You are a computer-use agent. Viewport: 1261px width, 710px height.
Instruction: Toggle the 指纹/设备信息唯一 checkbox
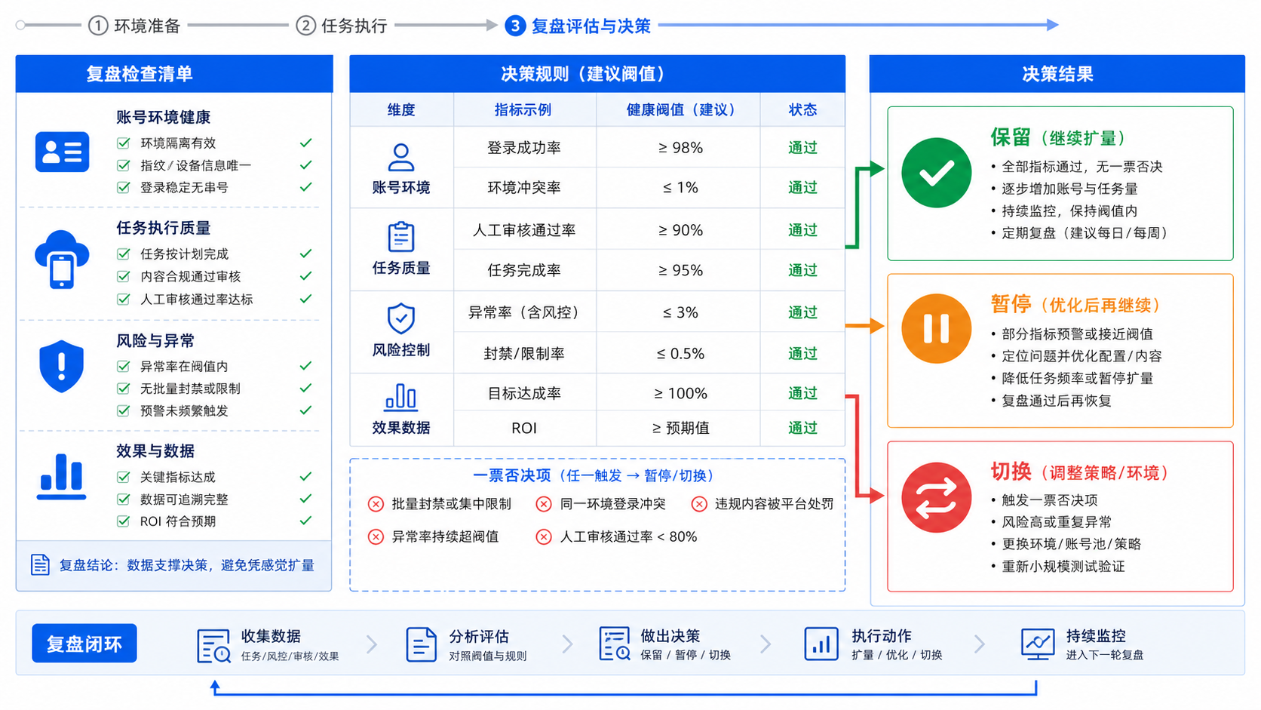123,165
